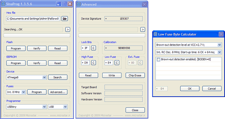Open the Int. 8 MHz fuses dropdown

point(23,92)
